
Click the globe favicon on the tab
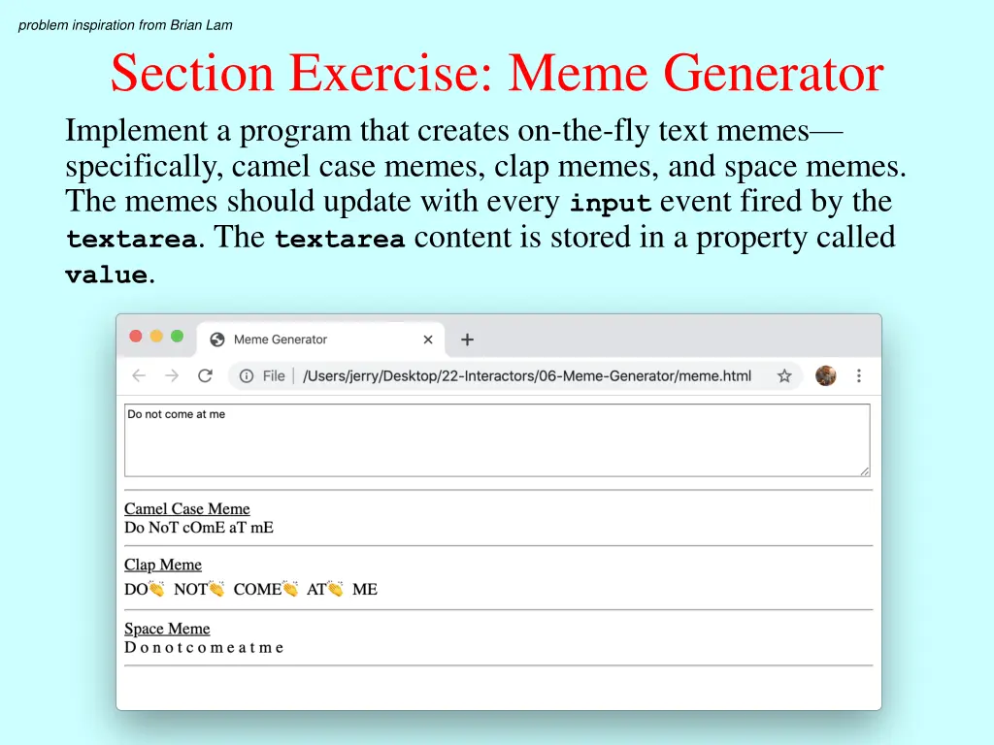click(217, 340)
